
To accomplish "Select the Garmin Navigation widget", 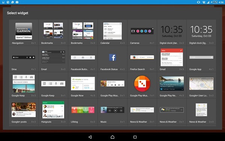I will point(24,31).
